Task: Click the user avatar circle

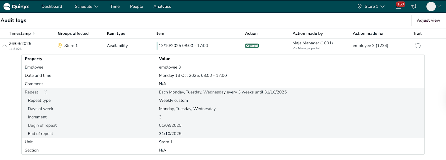Action: 431,6
